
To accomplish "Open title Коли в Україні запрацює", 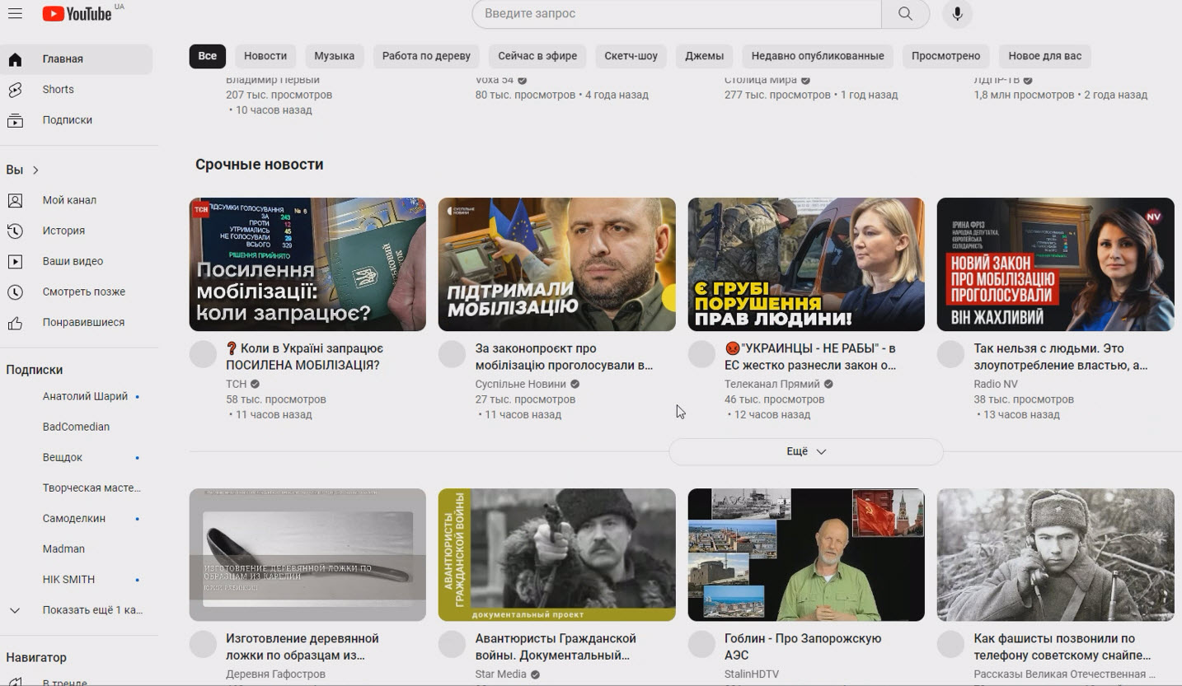I will [x=304, y=357].
